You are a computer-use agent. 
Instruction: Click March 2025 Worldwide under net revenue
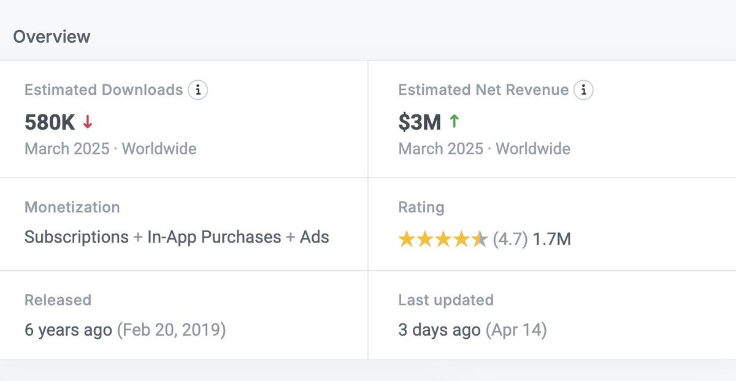pos(483,148)
